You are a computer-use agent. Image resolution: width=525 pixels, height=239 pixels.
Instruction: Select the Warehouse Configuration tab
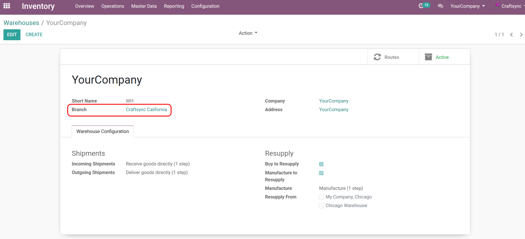[103, 131]
